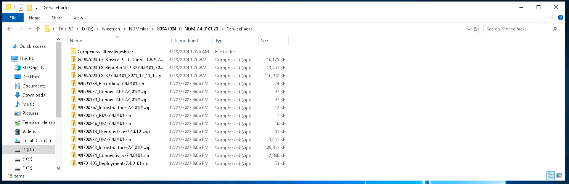Open the SnmpFirewallPrivilegesFixer folder icon
Image resolution: width=569 pixels, height=184 pixels.
(74, 52)
